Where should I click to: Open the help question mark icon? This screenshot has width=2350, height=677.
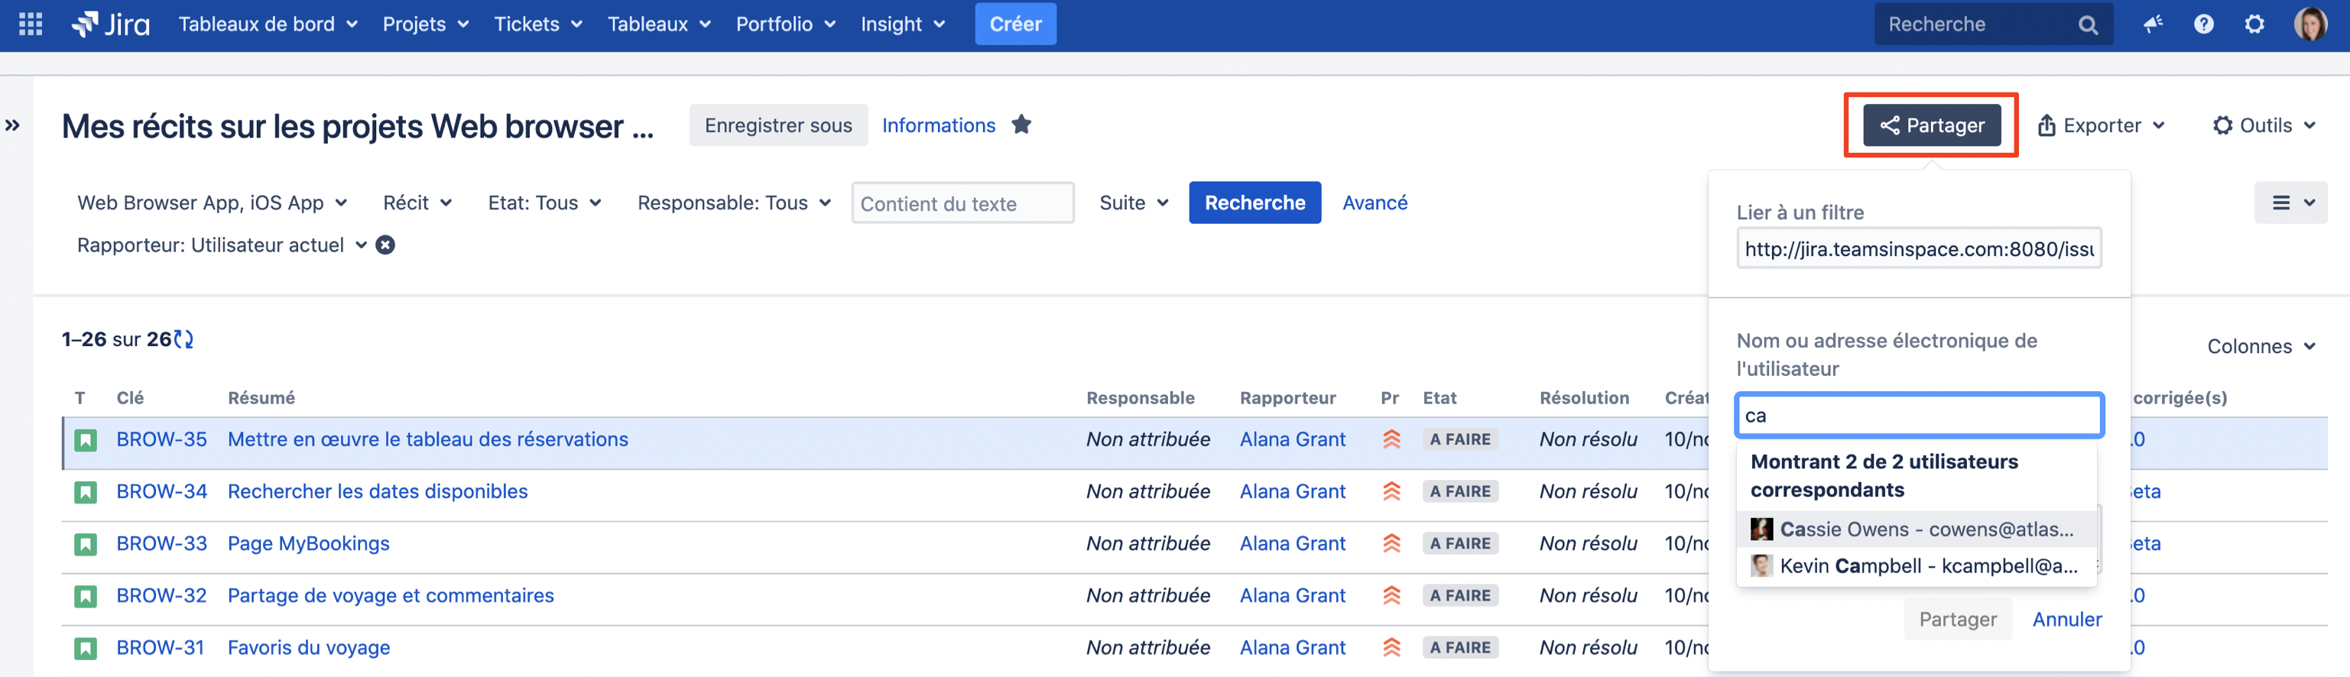2203,24
